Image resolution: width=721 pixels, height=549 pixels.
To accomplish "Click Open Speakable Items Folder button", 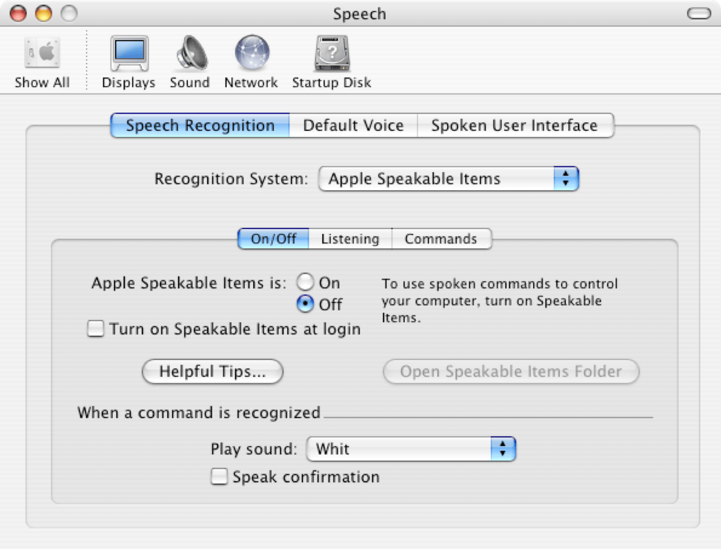I will pyautogui.click(x=511, y=372).
